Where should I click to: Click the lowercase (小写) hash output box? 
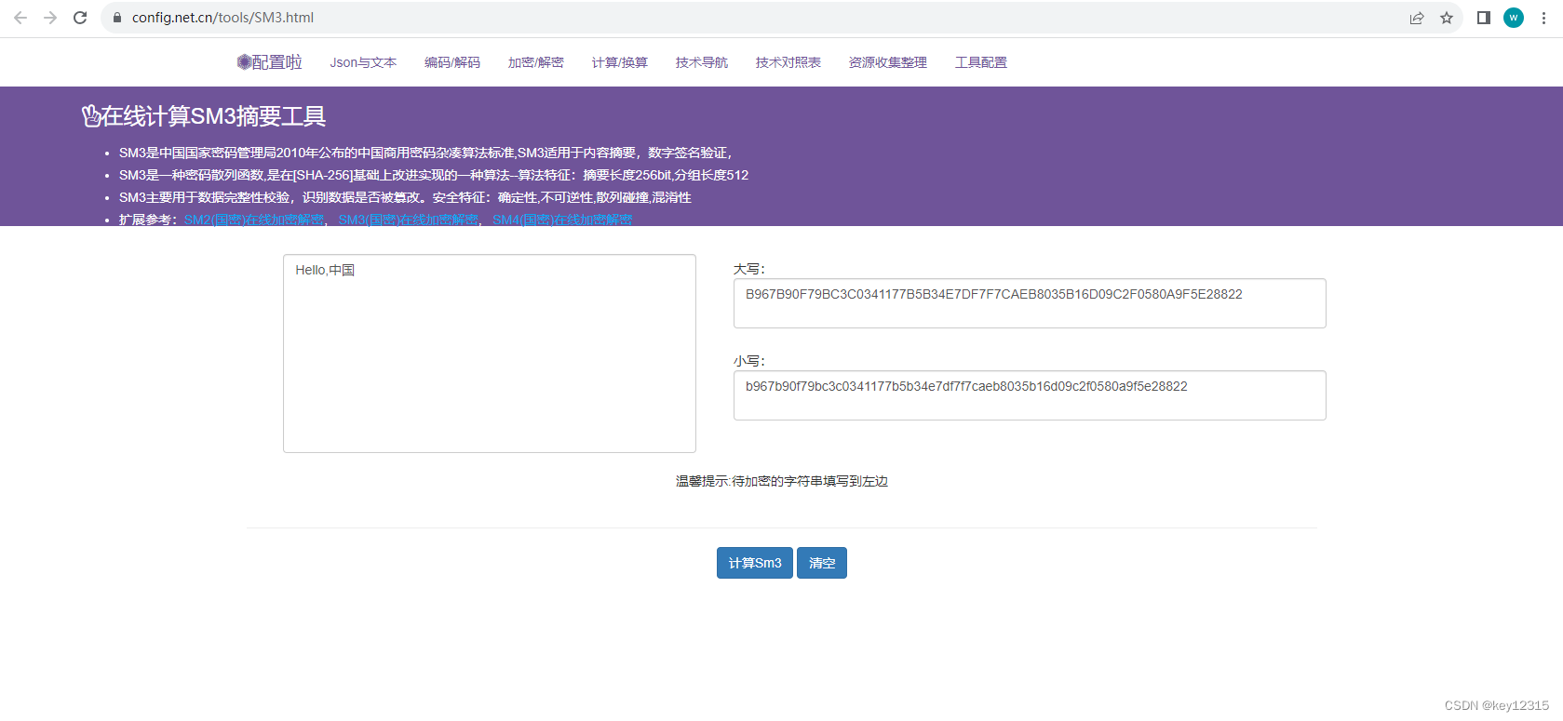click(x=1030, y=395)
